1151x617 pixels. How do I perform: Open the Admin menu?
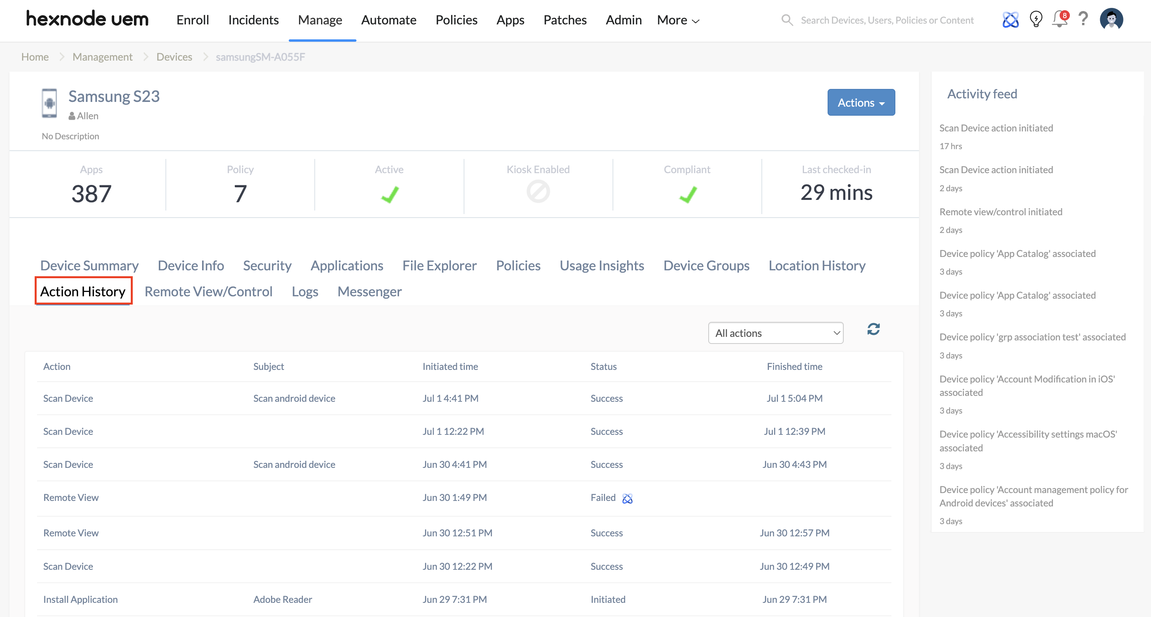(x=623, y=20)
